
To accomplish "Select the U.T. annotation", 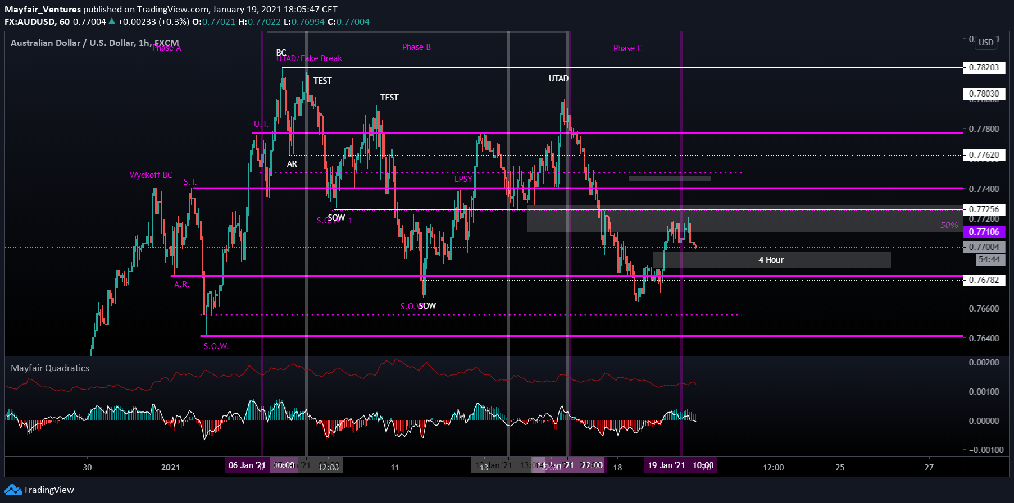I will [261, 124].
